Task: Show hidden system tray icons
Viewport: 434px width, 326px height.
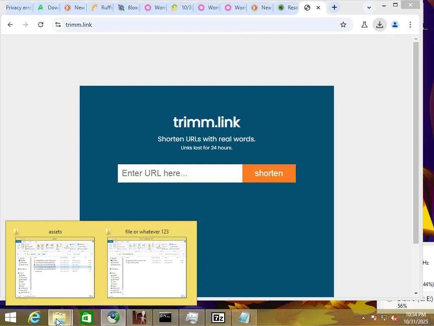Action: coord(363,318)
